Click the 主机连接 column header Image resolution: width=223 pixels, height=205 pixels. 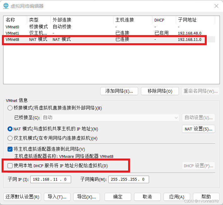coord(133,20)
